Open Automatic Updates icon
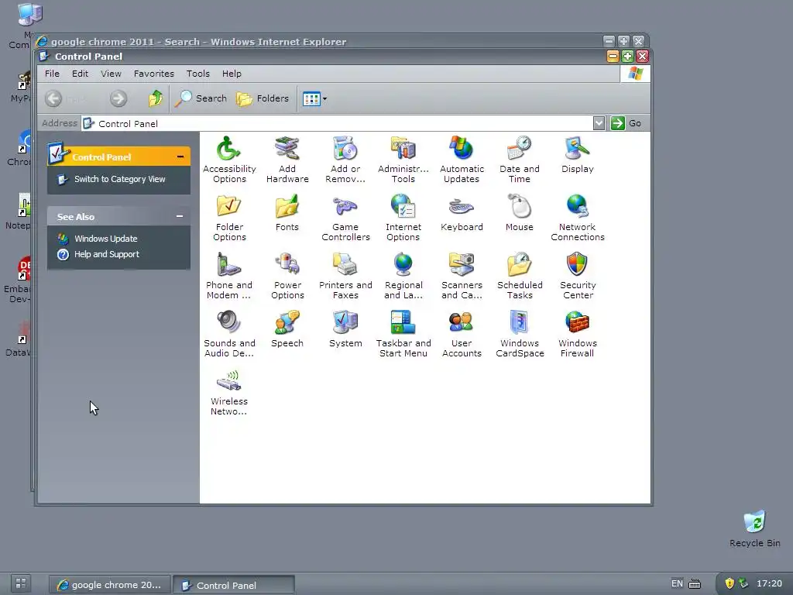 [462, 160]
